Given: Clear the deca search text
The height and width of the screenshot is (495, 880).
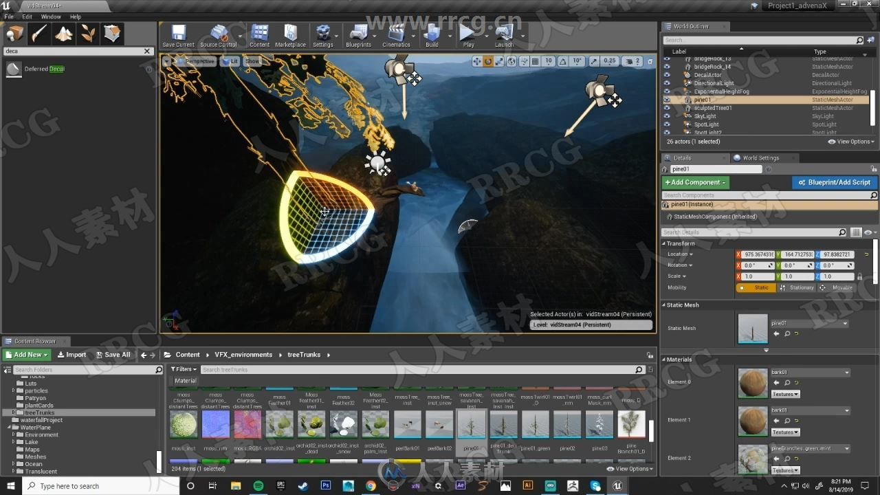Looking at the screenshot, I should pyautogui.click(x=146, y=51).
